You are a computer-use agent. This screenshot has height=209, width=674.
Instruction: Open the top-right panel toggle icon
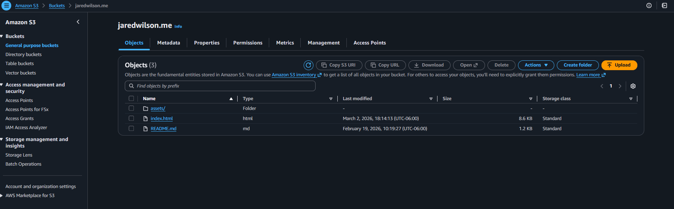(664, 6)
